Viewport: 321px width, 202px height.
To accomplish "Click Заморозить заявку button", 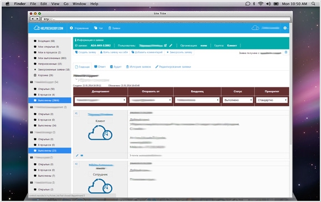I will coord(179,52).
